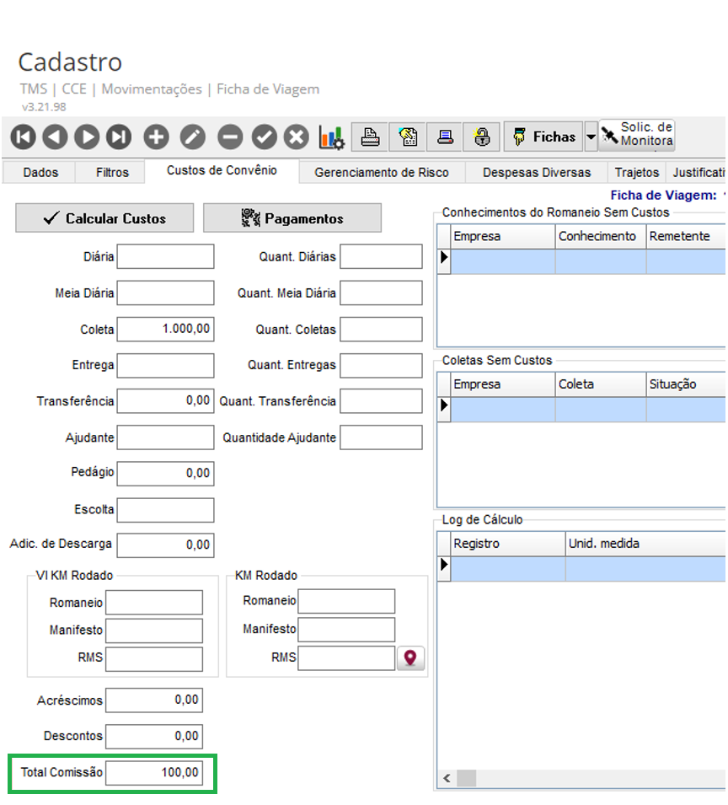
Task: Open the Despesas Diversas tab
Action: [x=536, y=172]
